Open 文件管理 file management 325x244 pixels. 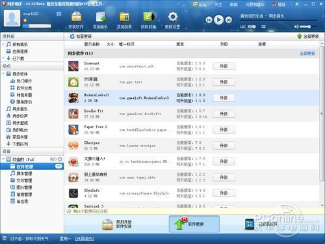tap(24, 180)
